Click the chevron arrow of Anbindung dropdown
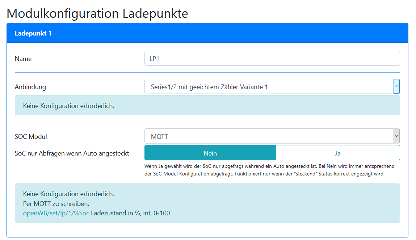This screenshot has width=416, height=240. point(396,87)
